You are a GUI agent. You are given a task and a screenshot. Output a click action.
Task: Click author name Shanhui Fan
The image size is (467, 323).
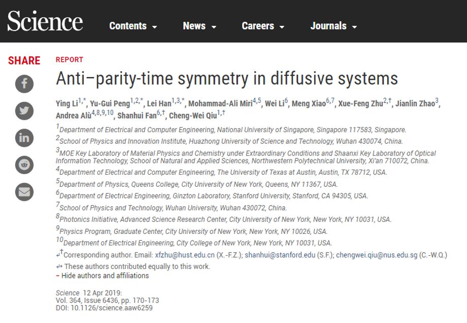click(x=137, y=115)
